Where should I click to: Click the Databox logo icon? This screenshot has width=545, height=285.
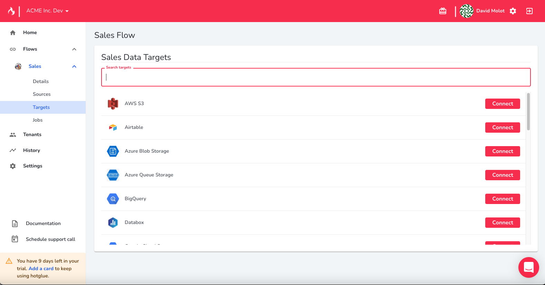click(113, 223)
